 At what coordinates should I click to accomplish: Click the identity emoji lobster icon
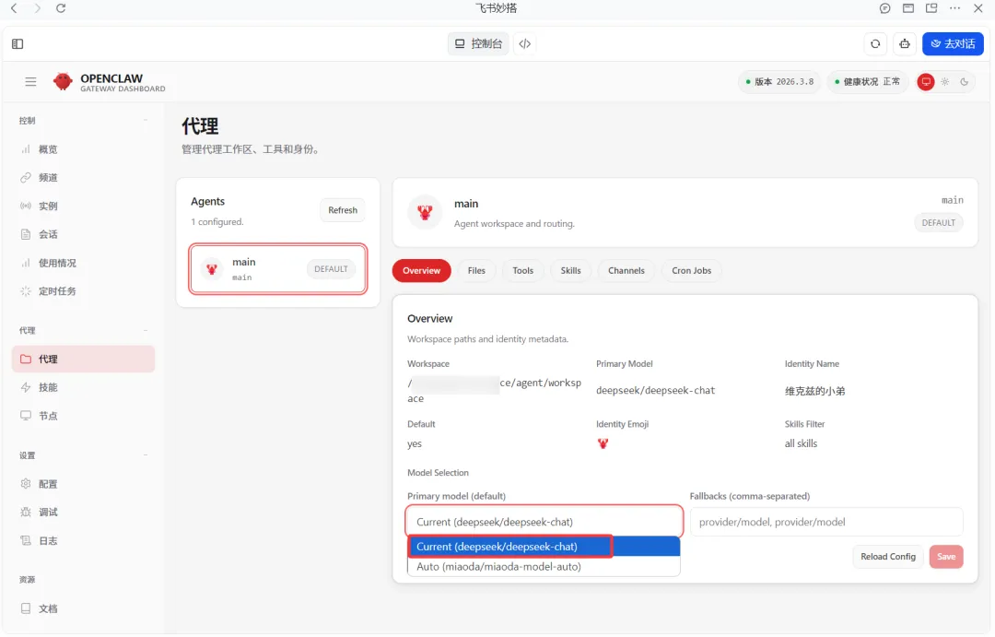603,444
